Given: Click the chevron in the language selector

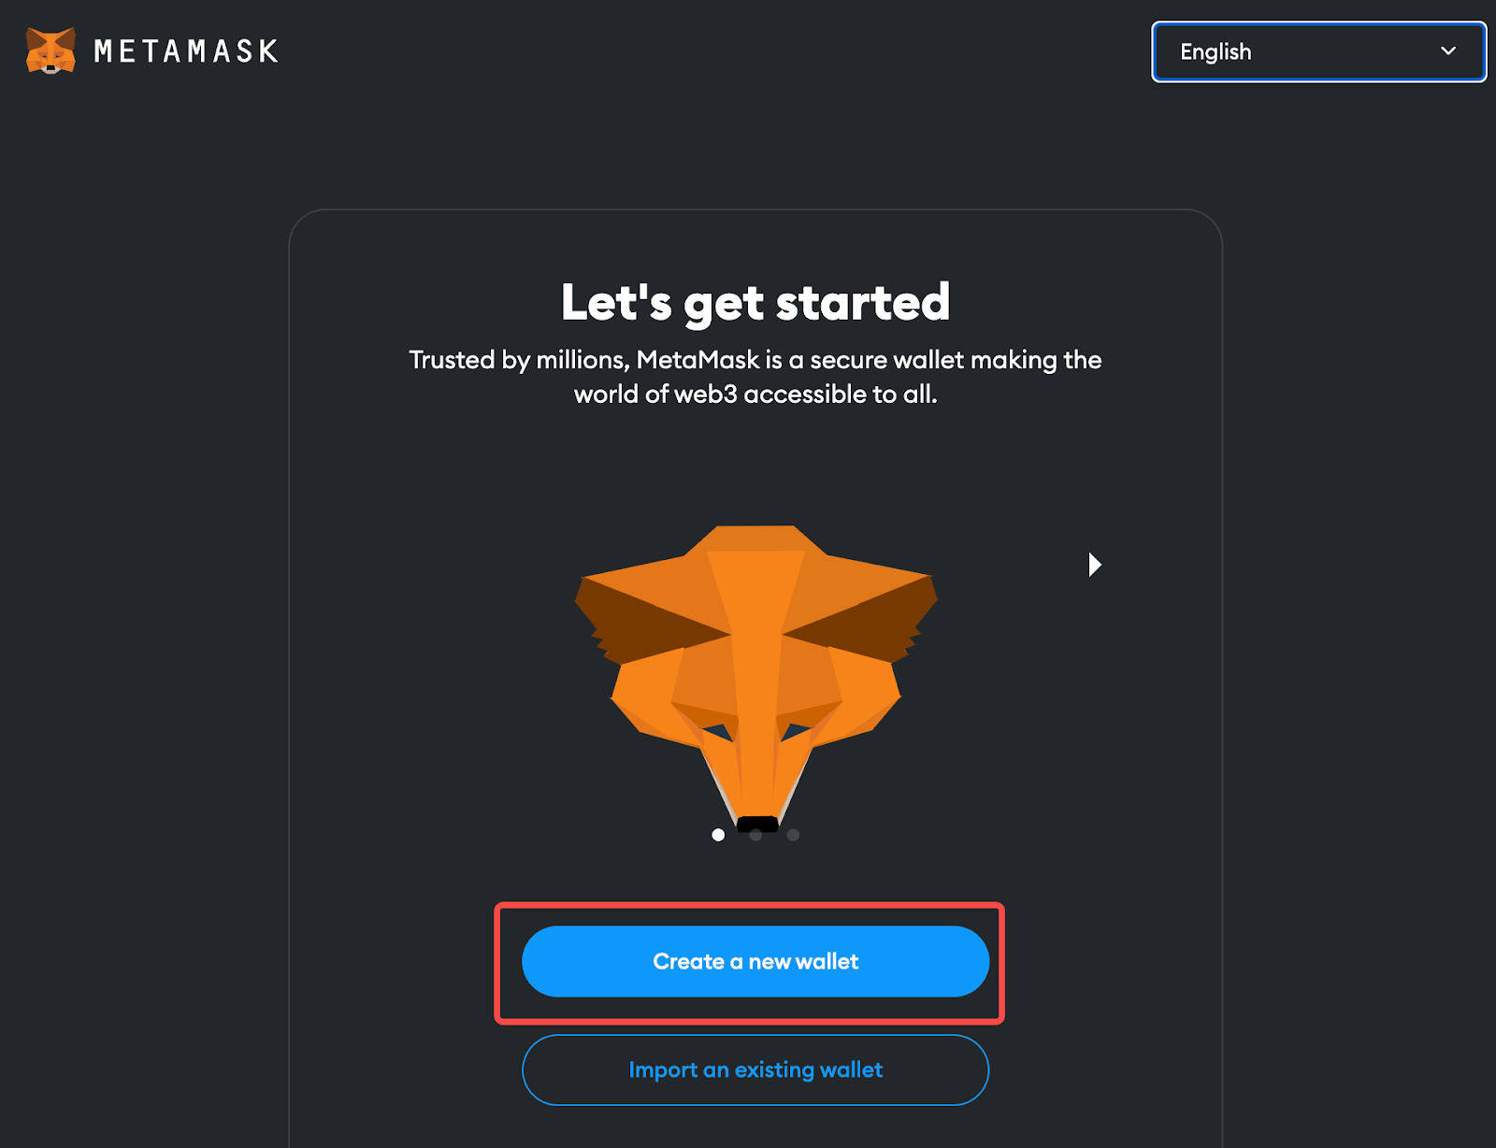Looking at the screenshot, I should click(x=1448, y=51).
